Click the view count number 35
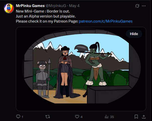Viewport: 152px width, 121px height. point(112,117)
